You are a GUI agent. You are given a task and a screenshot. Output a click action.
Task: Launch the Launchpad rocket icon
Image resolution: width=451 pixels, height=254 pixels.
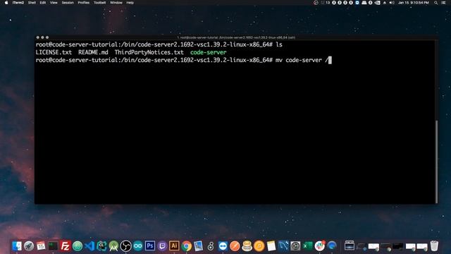pyautogui.click(x=29, y=246)
